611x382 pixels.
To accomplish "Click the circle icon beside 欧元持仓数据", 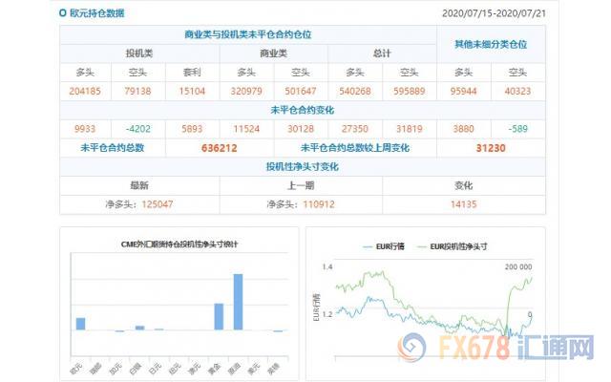I will click(62, 12).
